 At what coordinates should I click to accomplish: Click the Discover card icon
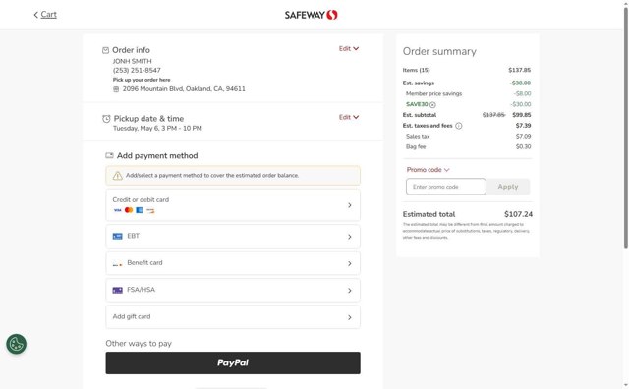click(150, 210)
